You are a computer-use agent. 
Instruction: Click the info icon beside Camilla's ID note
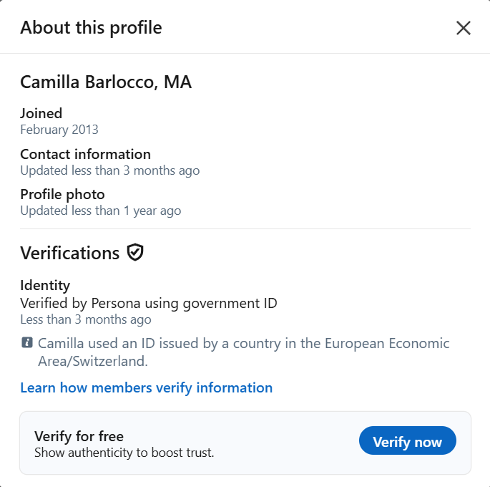tap(27, 342)
